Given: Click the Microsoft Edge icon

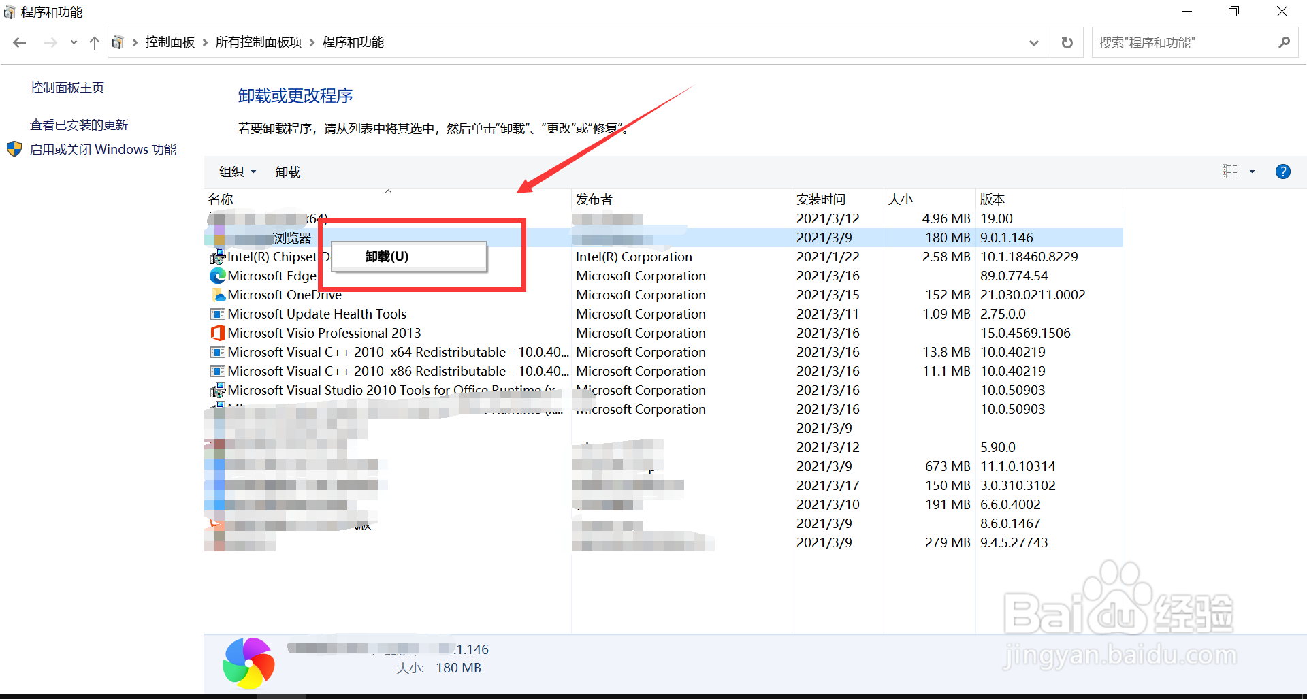Looking at the screenshot, I should click(x=218, y=276).
